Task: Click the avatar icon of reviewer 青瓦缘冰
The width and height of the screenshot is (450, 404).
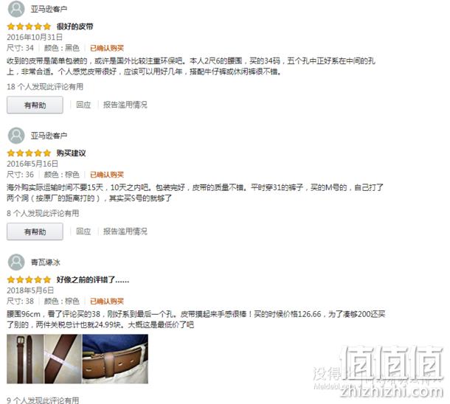Action: [x=16, y=262]
